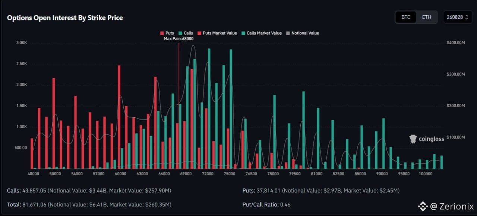Image resolution: width=477 pixels, height=216 pixels.
Task: Click the Total: 81,671.06 summary line
Action: pyautogui.click(x=89, y=204)
